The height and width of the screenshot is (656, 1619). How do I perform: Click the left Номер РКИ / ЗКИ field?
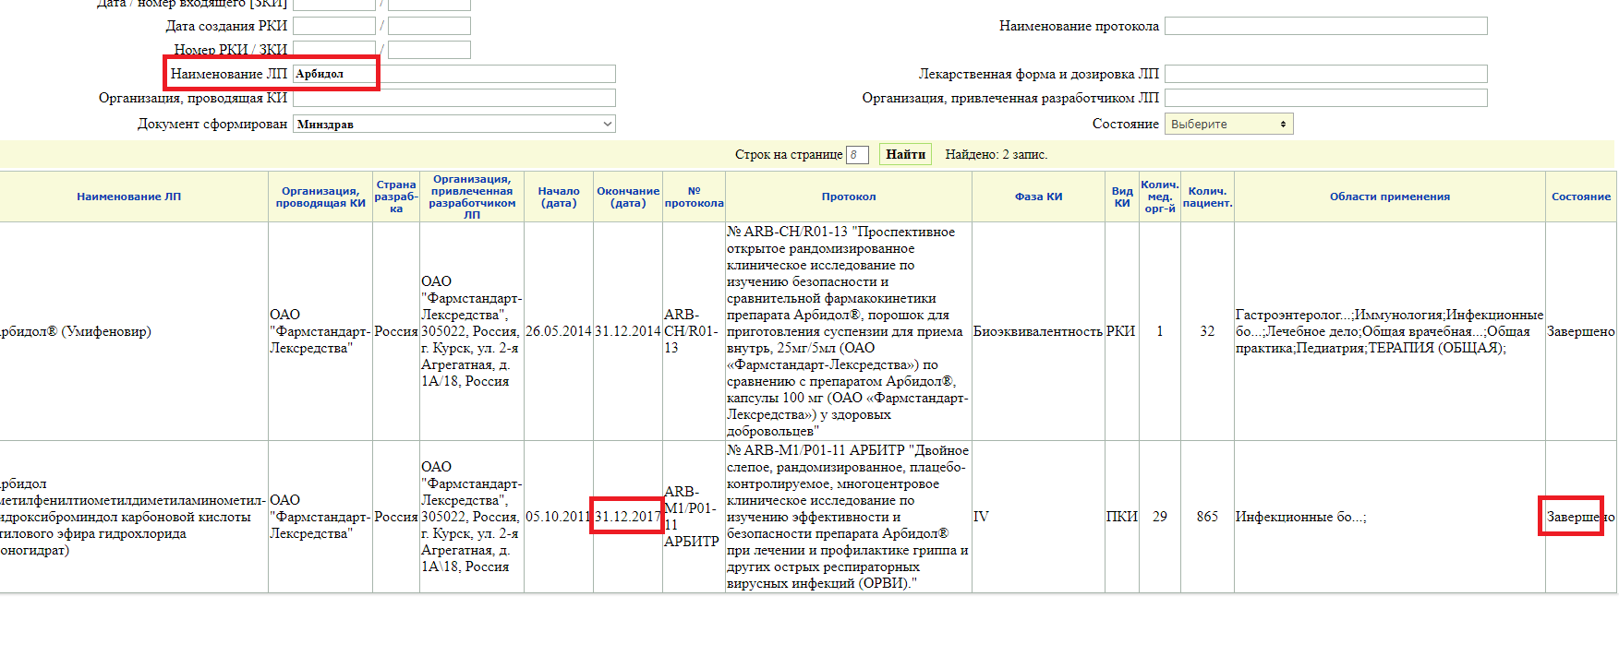[x=334, y=50]
